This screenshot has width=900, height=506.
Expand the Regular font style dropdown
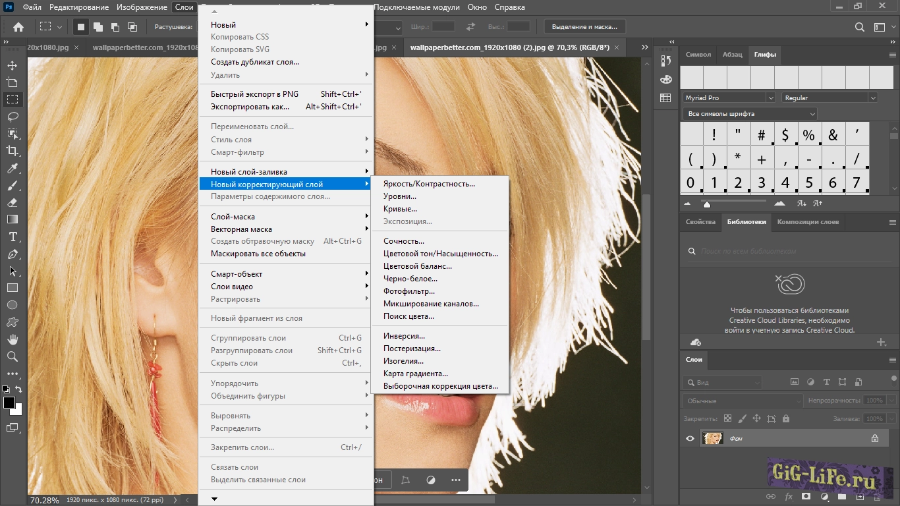click(829, 98)
